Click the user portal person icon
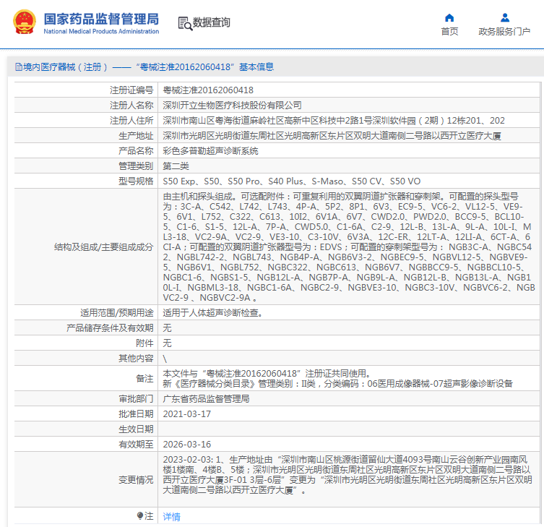This screenshot has width=544, height=527. pyautogui.click(x=505, y=17)
